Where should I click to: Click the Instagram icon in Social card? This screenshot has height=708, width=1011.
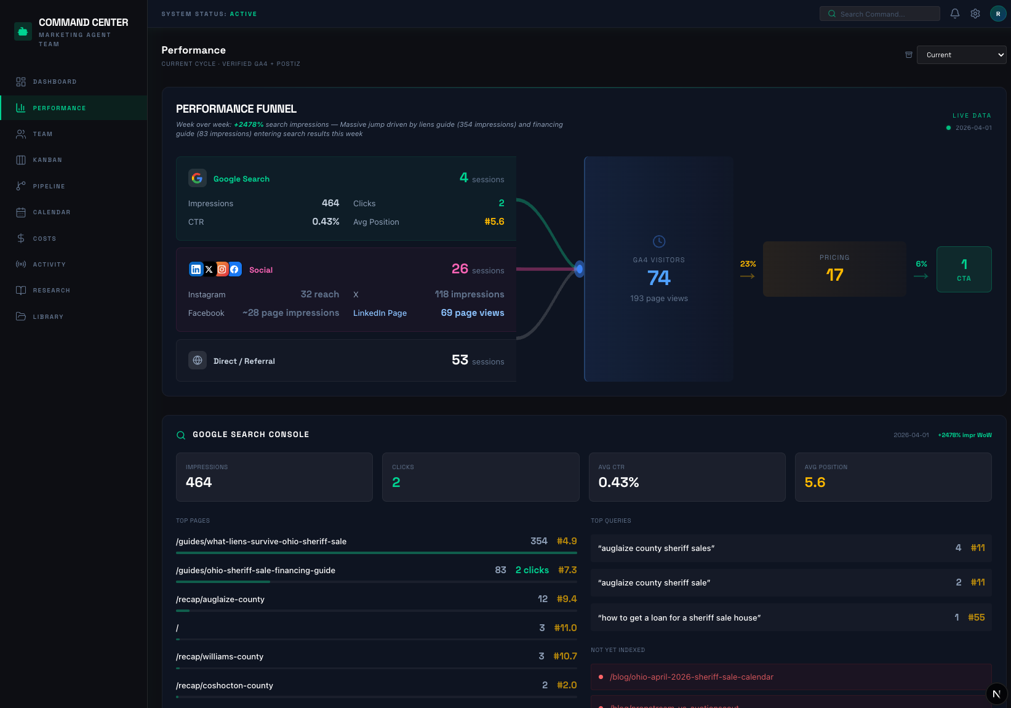[x=222, y=270]
